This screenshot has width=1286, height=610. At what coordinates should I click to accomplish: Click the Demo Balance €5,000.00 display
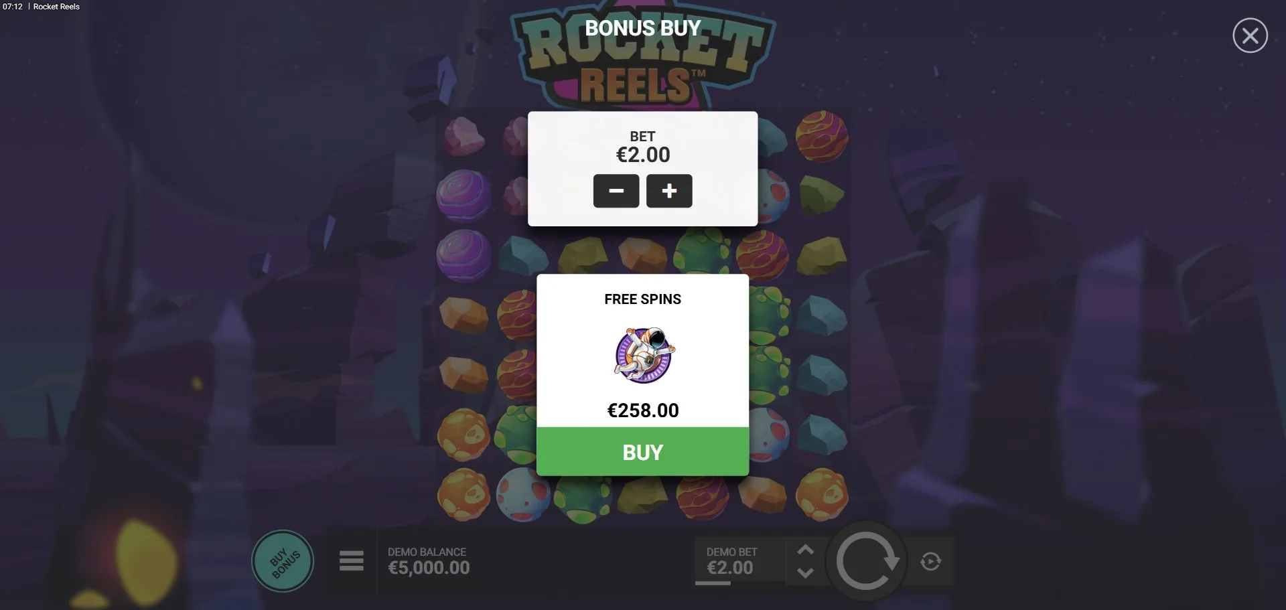(429, 561)
